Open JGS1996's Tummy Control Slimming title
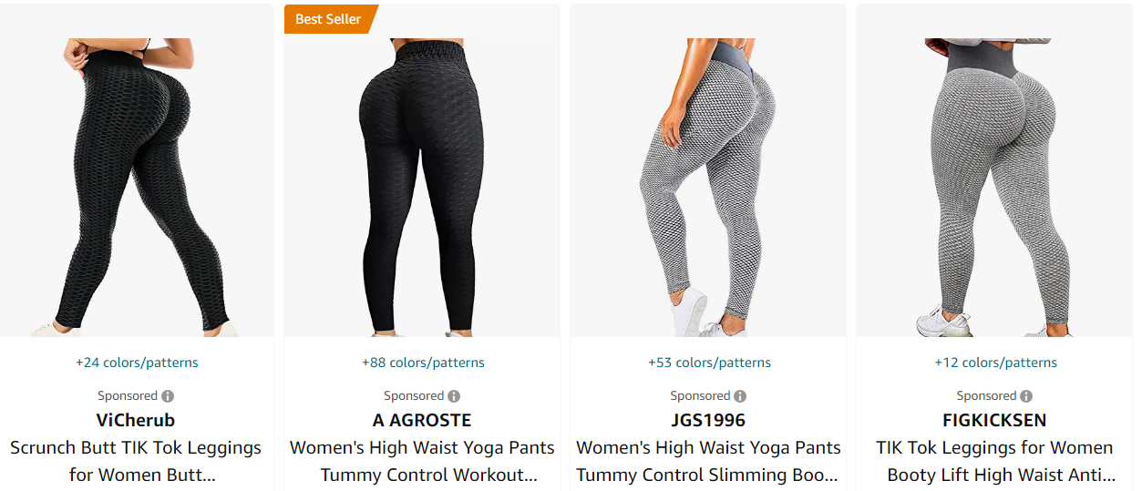The image size is (1142, 491). 708,461
